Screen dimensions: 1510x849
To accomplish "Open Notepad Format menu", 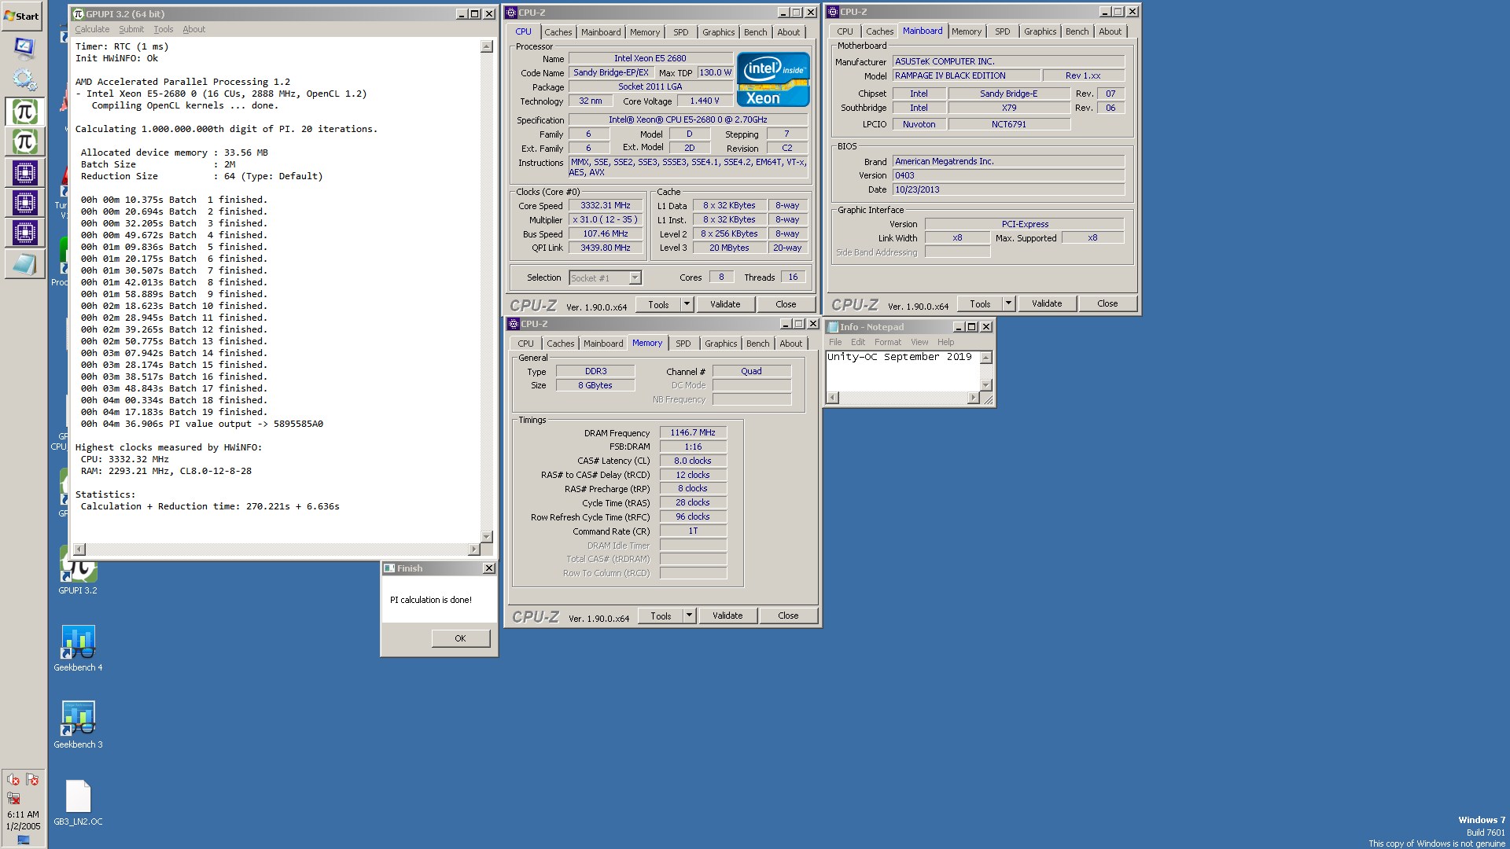I will click(888, 342).
